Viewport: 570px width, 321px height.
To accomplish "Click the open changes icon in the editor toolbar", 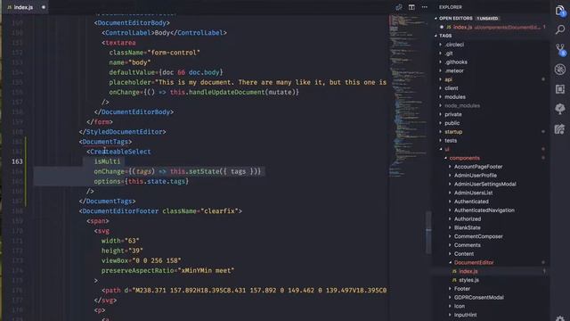I will point(399,7).
